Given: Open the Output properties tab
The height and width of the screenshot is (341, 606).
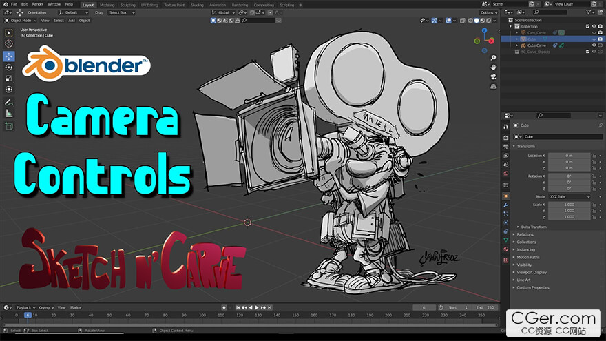Looking at the screenshot, I should tap(506, 147).
